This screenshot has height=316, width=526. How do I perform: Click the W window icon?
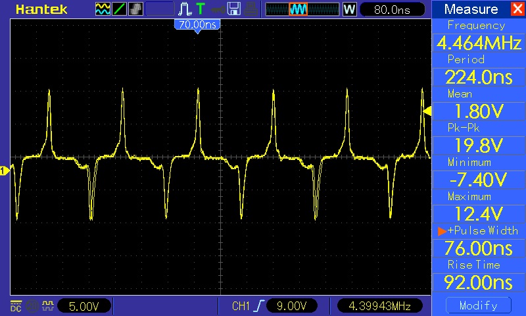(x=349, y=9)
